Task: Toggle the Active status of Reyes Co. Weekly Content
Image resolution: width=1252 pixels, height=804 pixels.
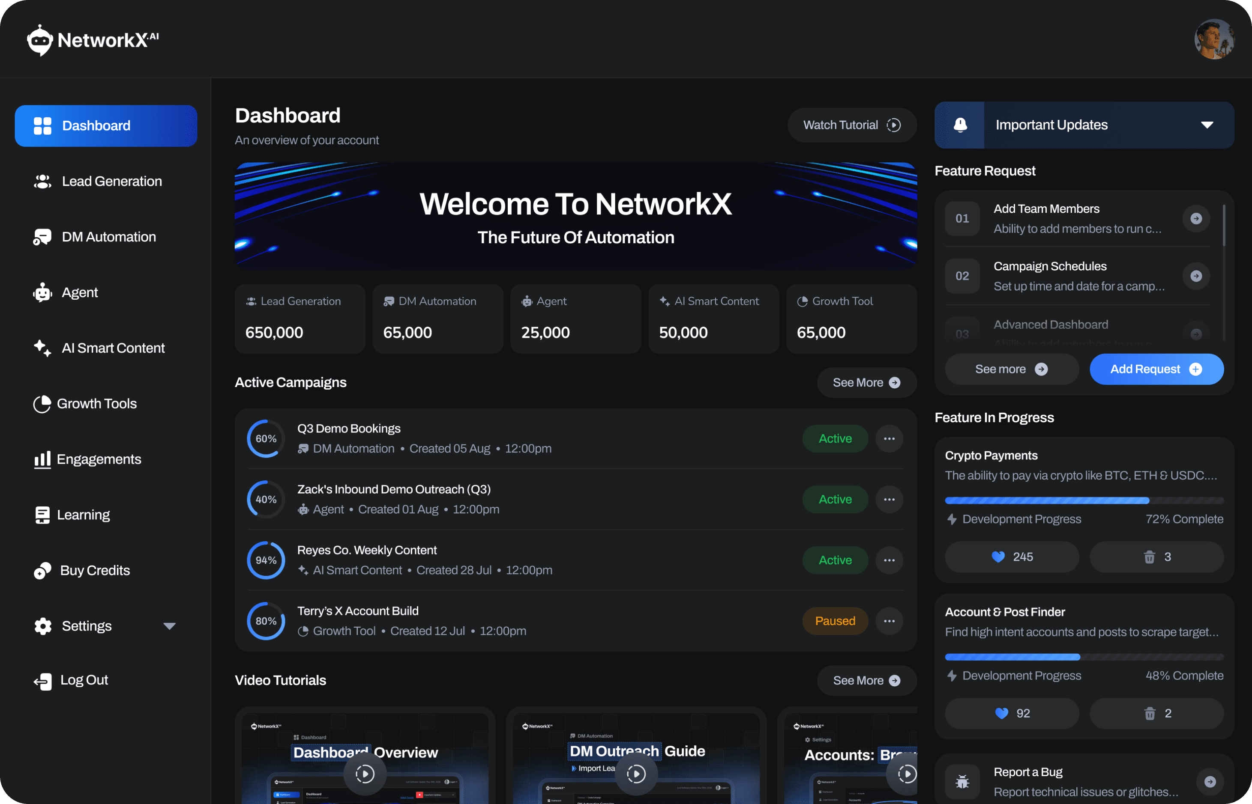Action: 835,560
